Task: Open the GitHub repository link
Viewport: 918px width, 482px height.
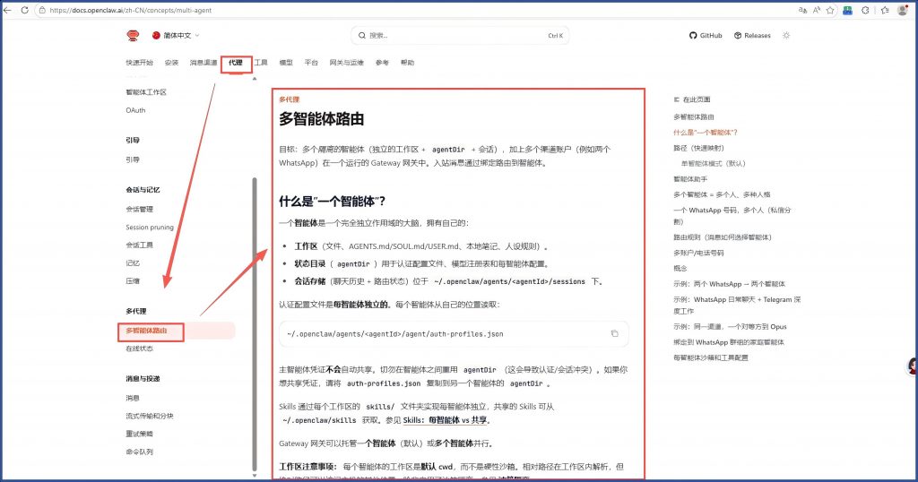Action: point(705,36)
